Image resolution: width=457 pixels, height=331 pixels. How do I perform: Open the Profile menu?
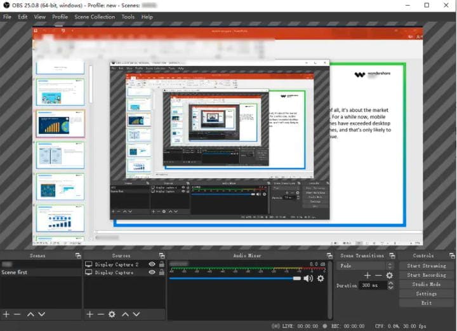tap(60, 17)
